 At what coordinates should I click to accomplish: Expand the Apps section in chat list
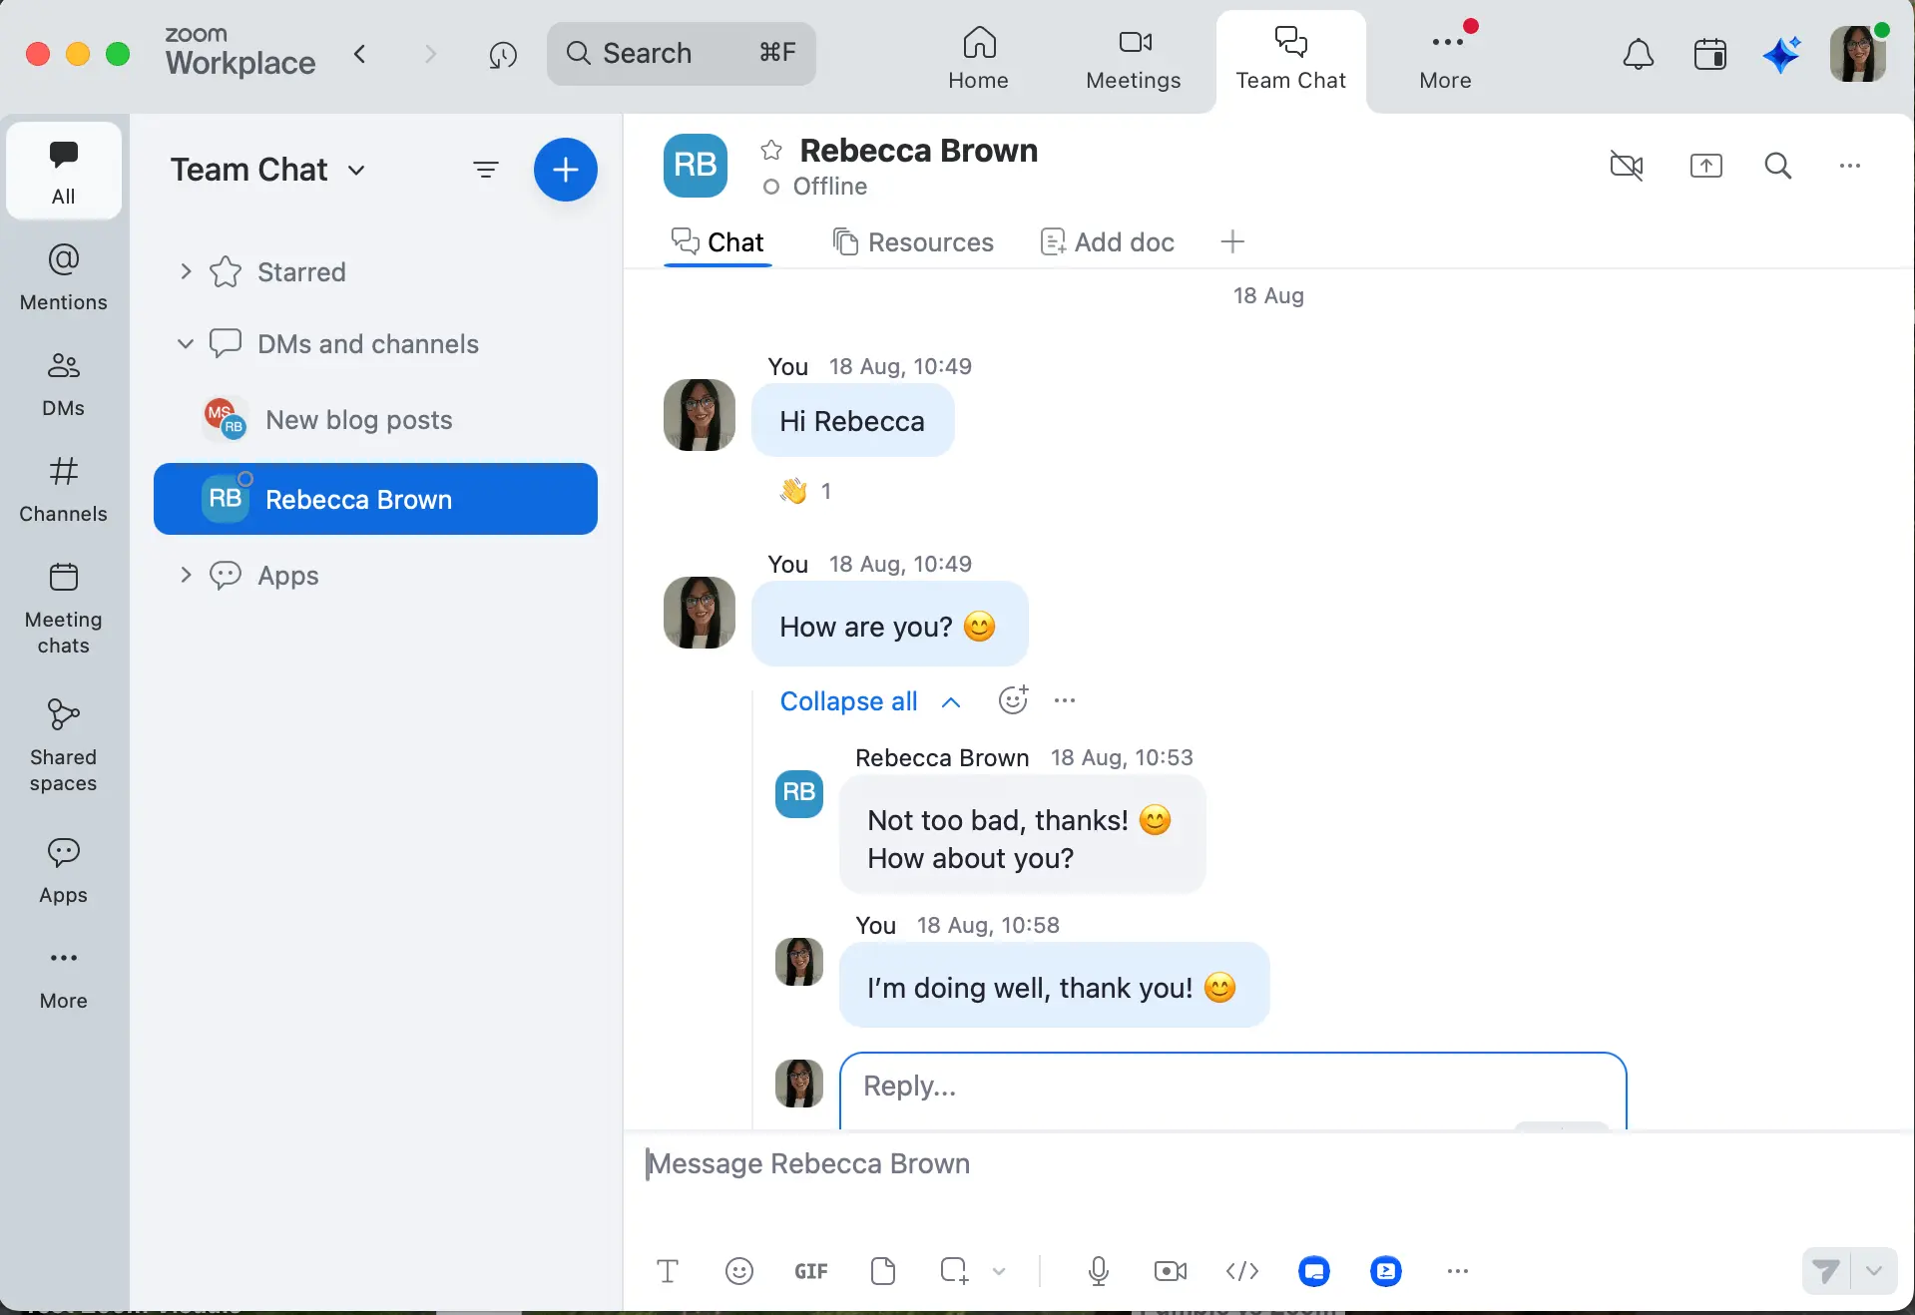(x=186, y=575)
